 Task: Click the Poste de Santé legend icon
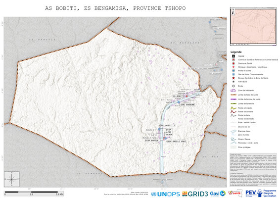(x=233, y=71)
